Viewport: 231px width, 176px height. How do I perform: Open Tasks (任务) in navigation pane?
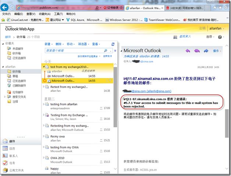click(12, 163)
